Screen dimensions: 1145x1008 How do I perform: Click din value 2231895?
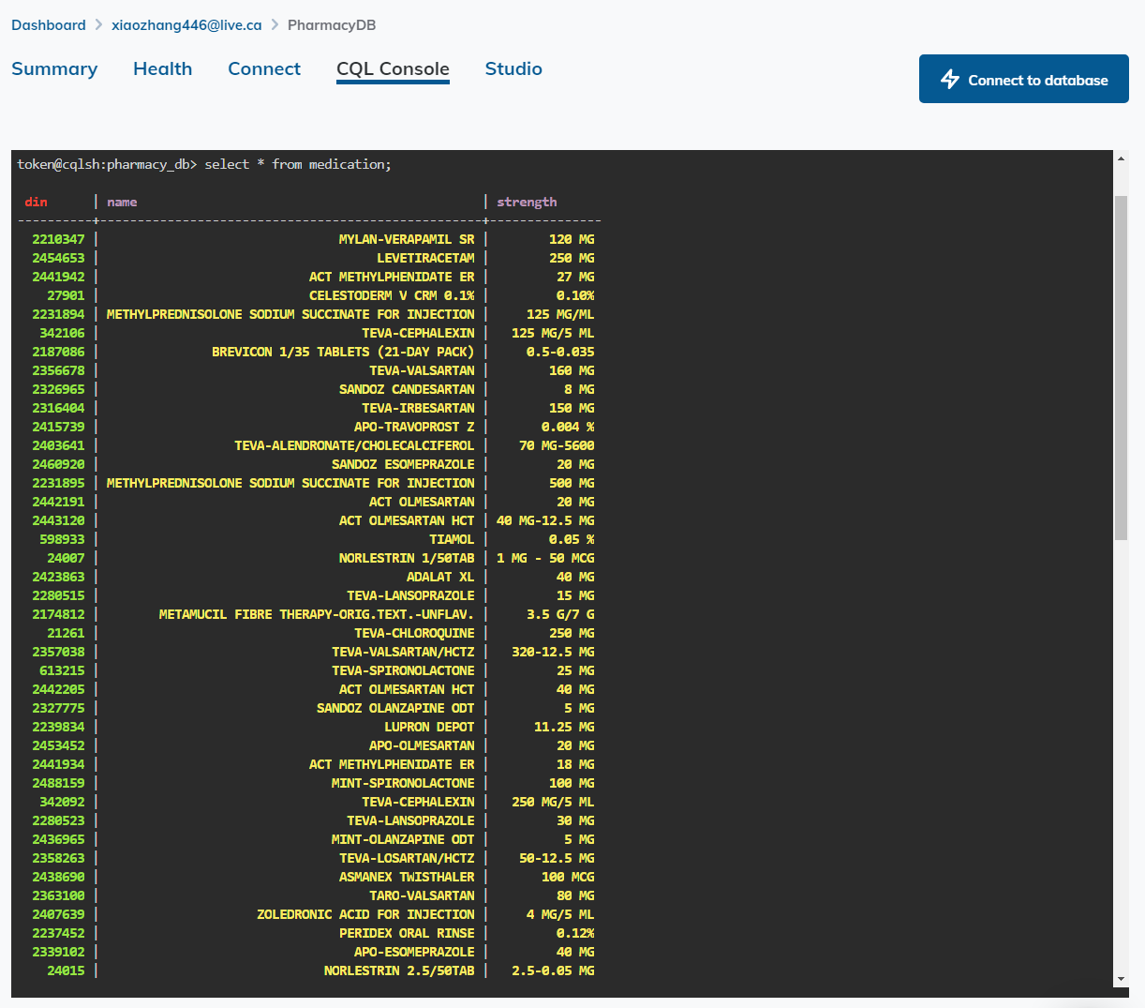pyautogui.click(x=58, y=483)
